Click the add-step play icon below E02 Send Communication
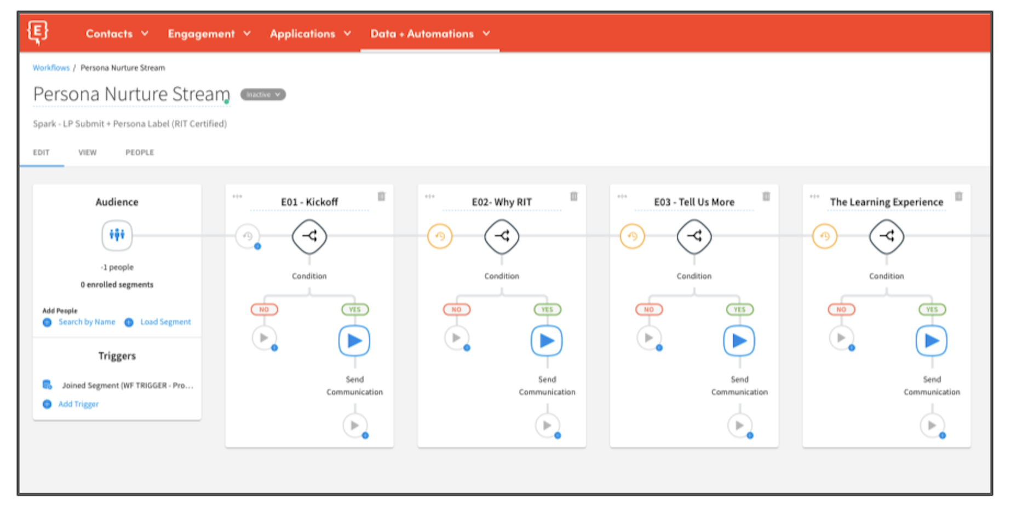Image resolution: width=1011 pixels, height=512 pixels. (x=547, y=426)
